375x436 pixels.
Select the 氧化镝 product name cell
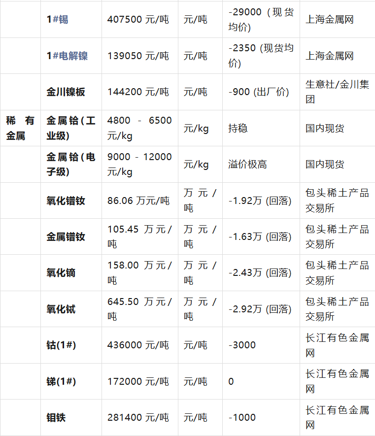(61, 273)
